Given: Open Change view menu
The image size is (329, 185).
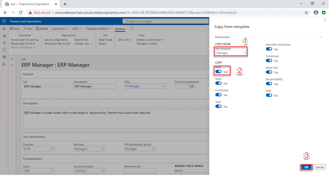Looking at the screenshot, I should pos(83,44).
